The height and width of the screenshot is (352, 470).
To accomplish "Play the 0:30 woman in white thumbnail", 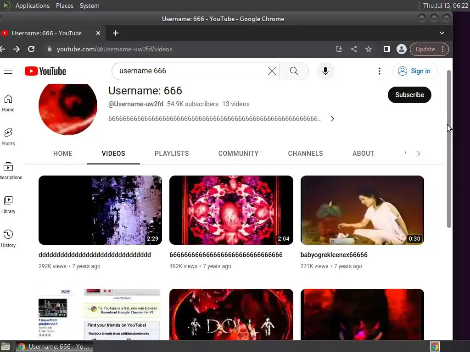I will point(362,210).
